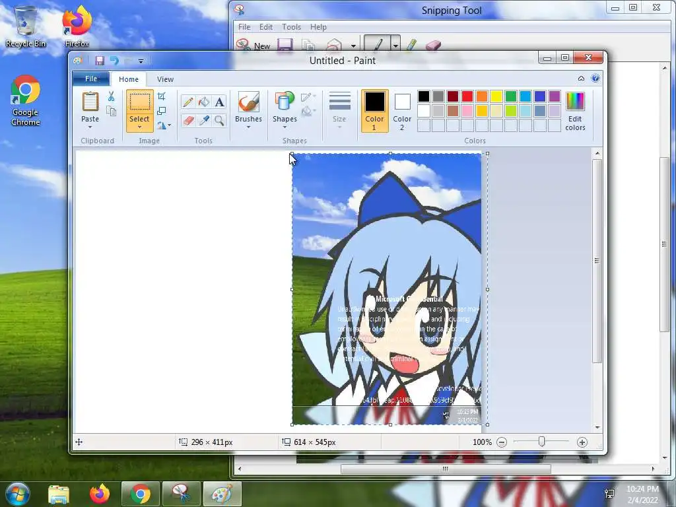Select the Pen tool in Snipping Tool

coord(377,44)
